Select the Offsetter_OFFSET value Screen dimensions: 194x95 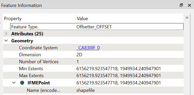[x=94, y=27]
